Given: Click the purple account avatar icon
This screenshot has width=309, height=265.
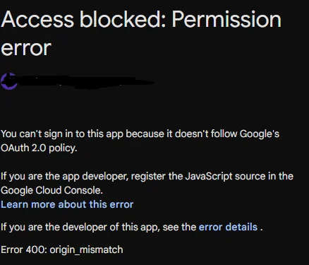Looking at the screenshot, I should 9,81.
